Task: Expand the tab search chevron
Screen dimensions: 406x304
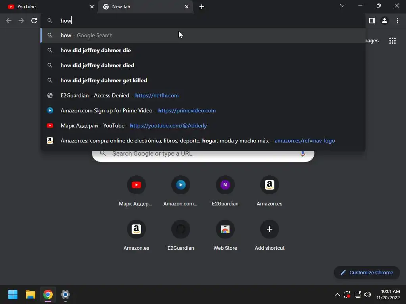Action: 342,6
